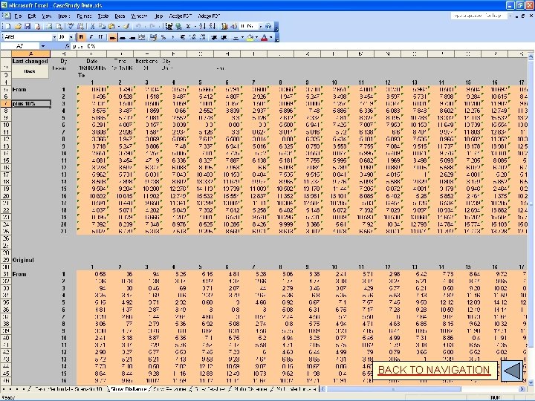Open Excel Help question mark icon
Screen dimensions: 535x401
(268, 26)
